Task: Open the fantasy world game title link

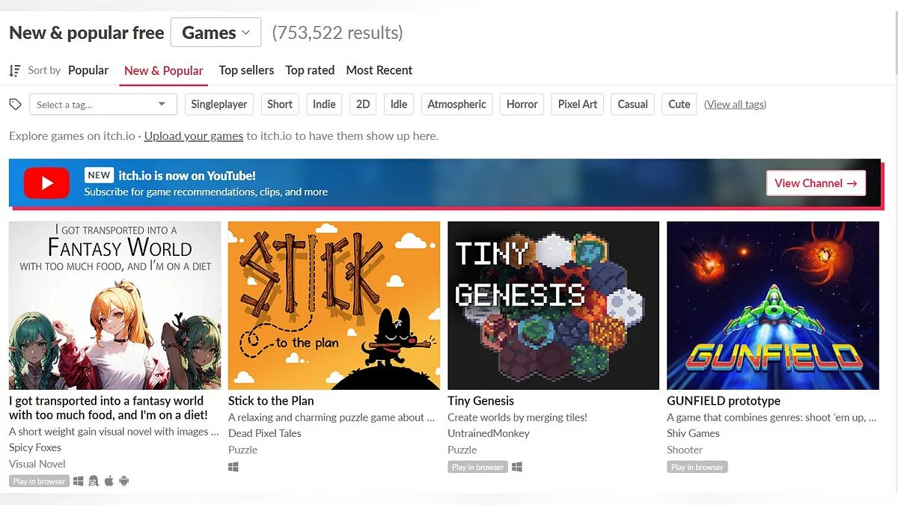Action: [x=109, y=408]
